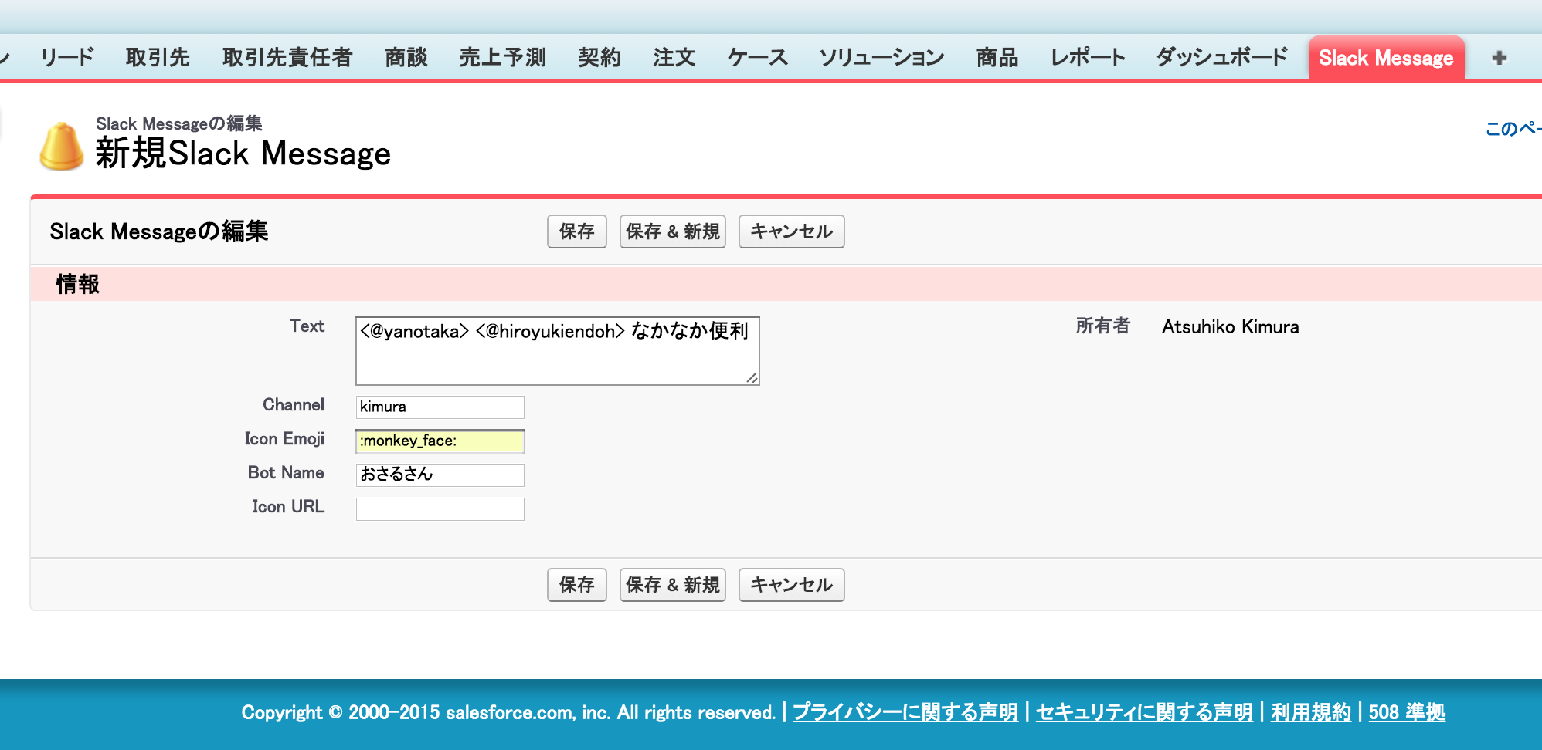Click the top 保存 & 新規 button
The image size is (1542, 750).
[673, 231]
